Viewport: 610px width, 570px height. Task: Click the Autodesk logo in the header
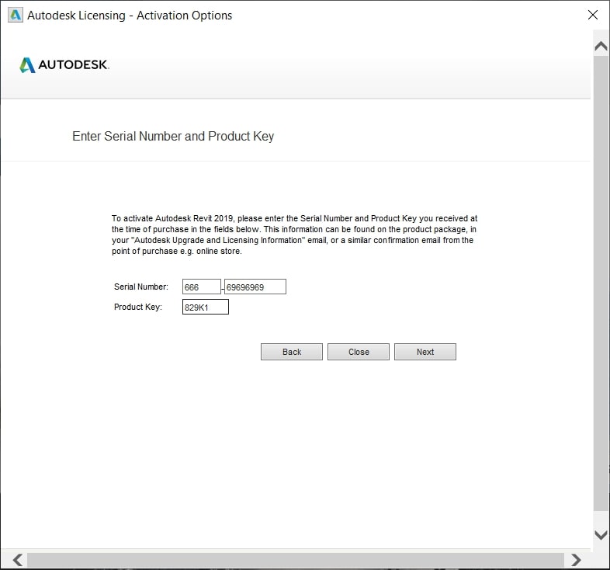[64, 65]
